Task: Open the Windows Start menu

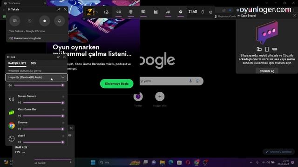Action: (93, 162)
